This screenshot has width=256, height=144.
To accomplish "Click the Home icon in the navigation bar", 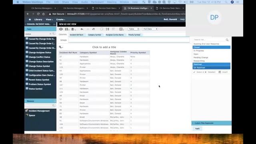I will pyautogui.click(x=30, y=20).
